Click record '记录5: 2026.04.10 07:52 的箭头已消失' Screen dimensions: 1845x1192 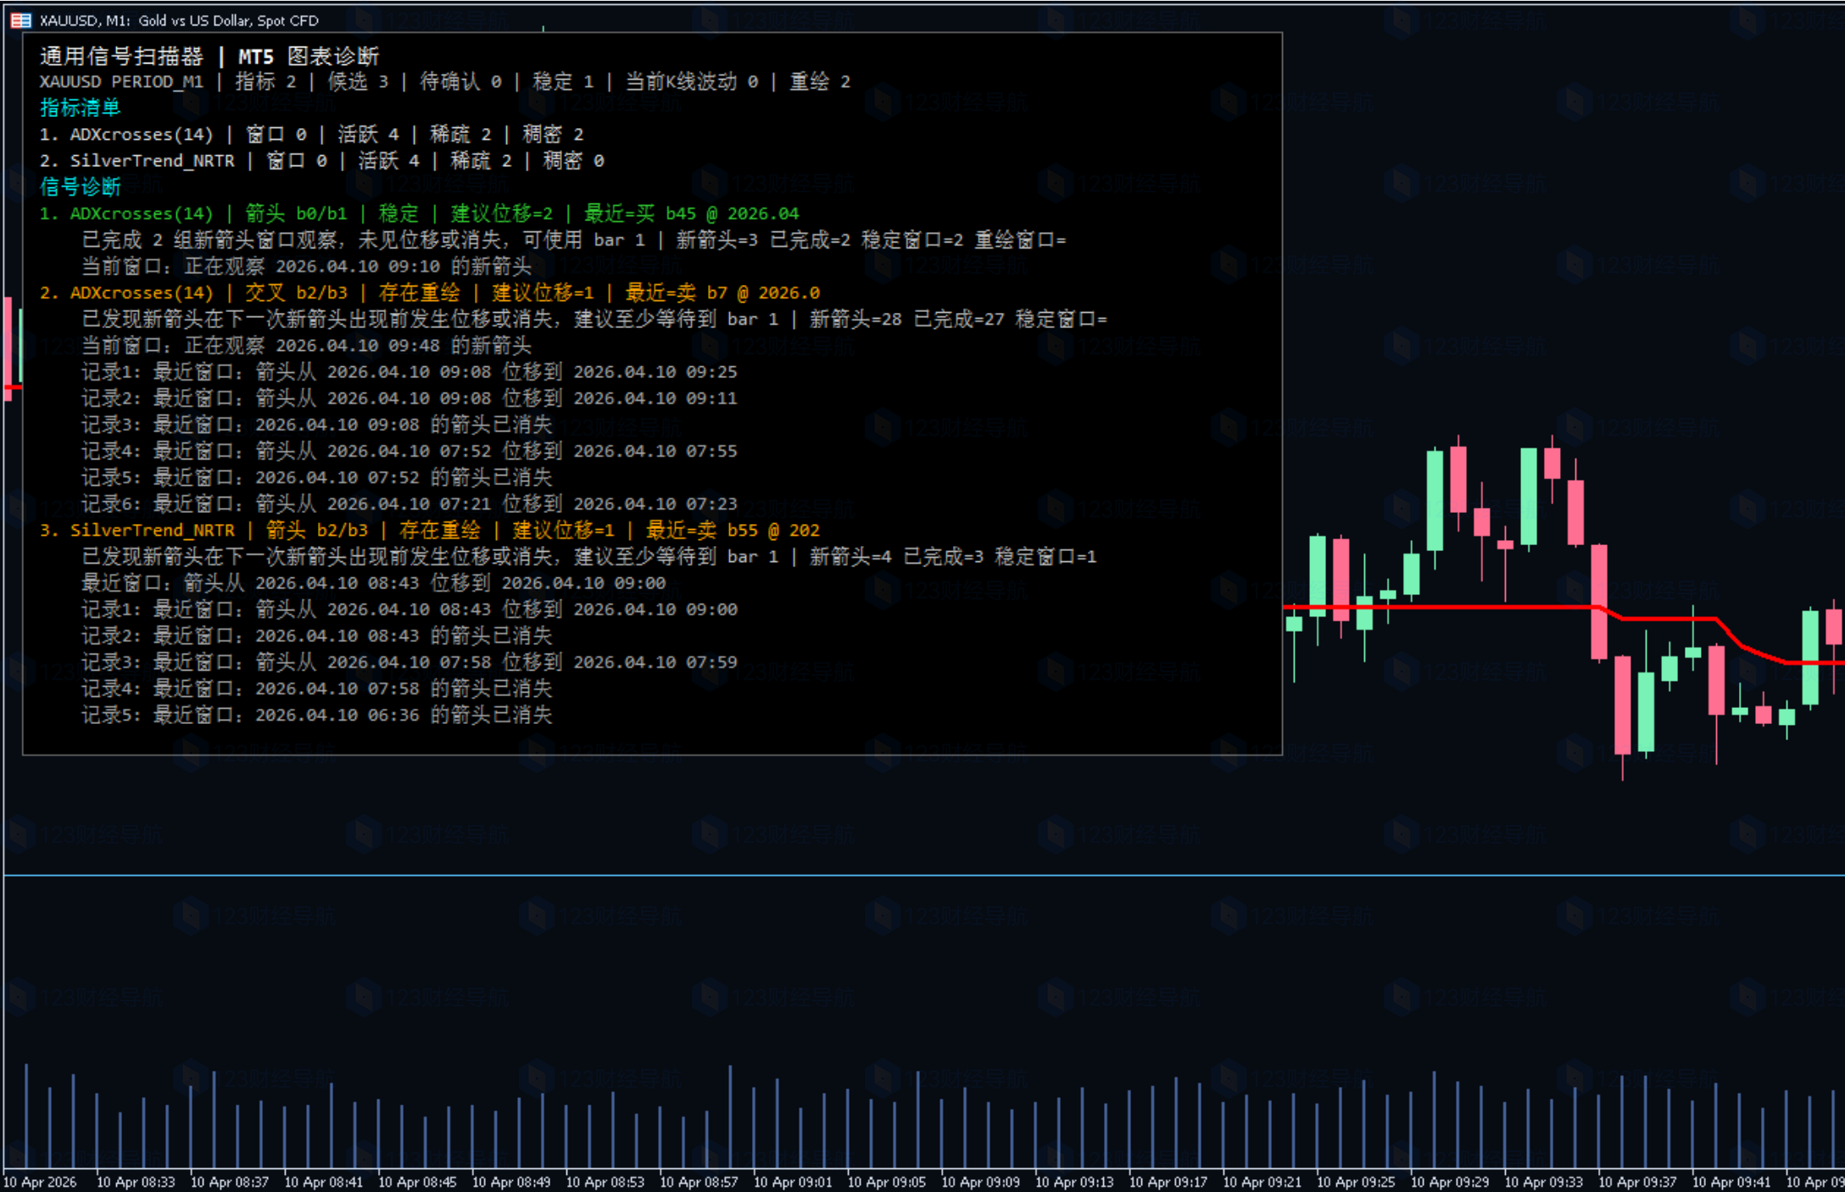click(x=317, y=477)
